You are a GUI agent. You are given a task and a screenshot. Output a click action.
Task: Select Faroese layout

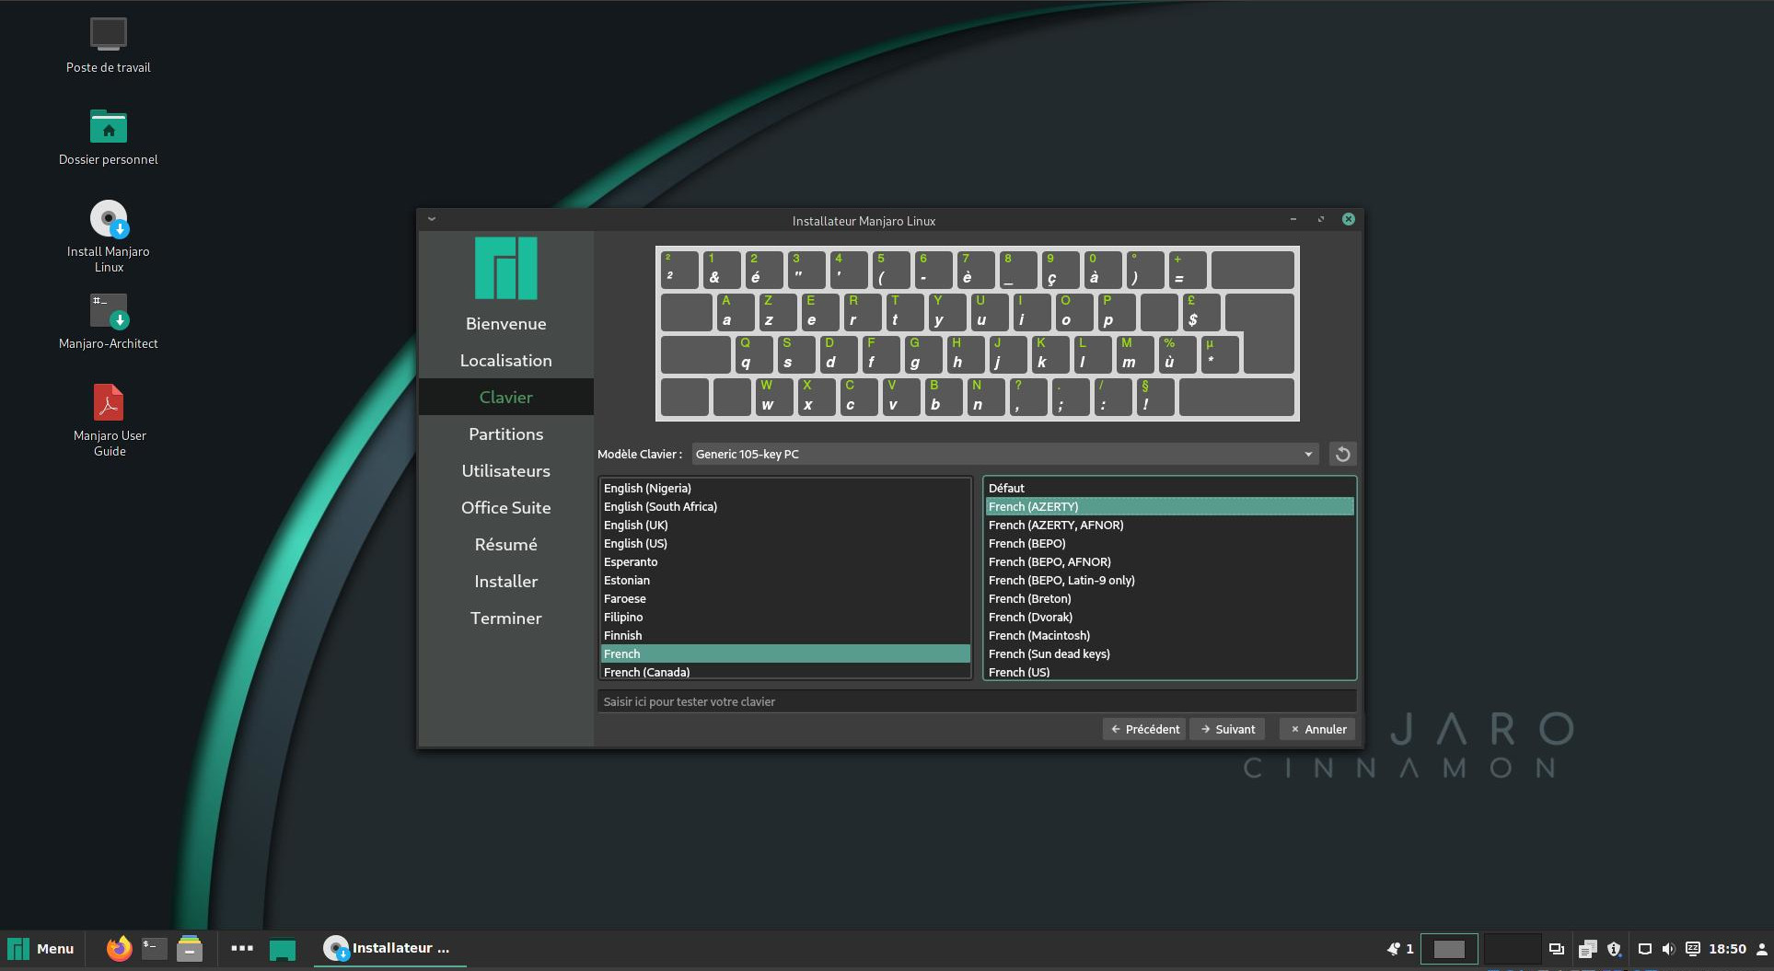pyautogui.click(x=785, y=598)
